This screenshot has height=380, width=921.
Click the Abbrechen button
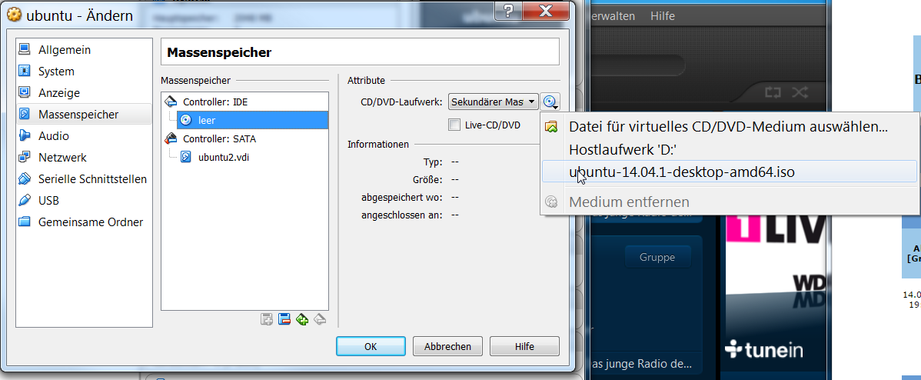coord(447,346)
